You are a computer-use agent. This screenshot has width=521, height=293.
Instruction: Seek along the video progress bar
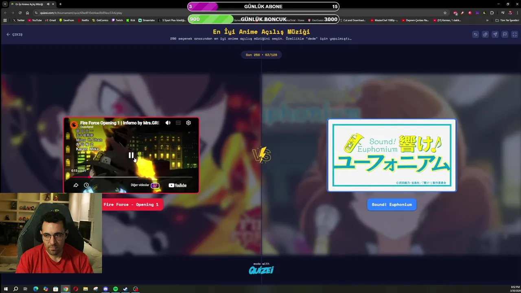coord(131,177)
